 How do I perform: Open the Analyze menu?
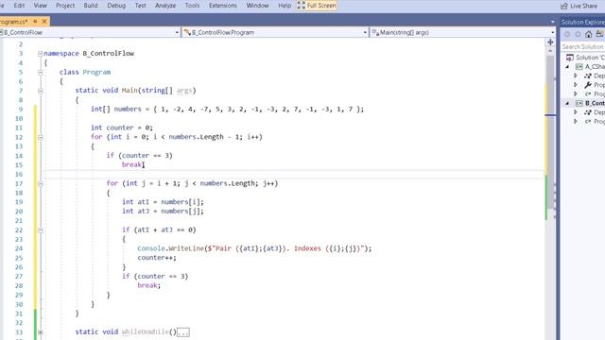pos(165,6)
